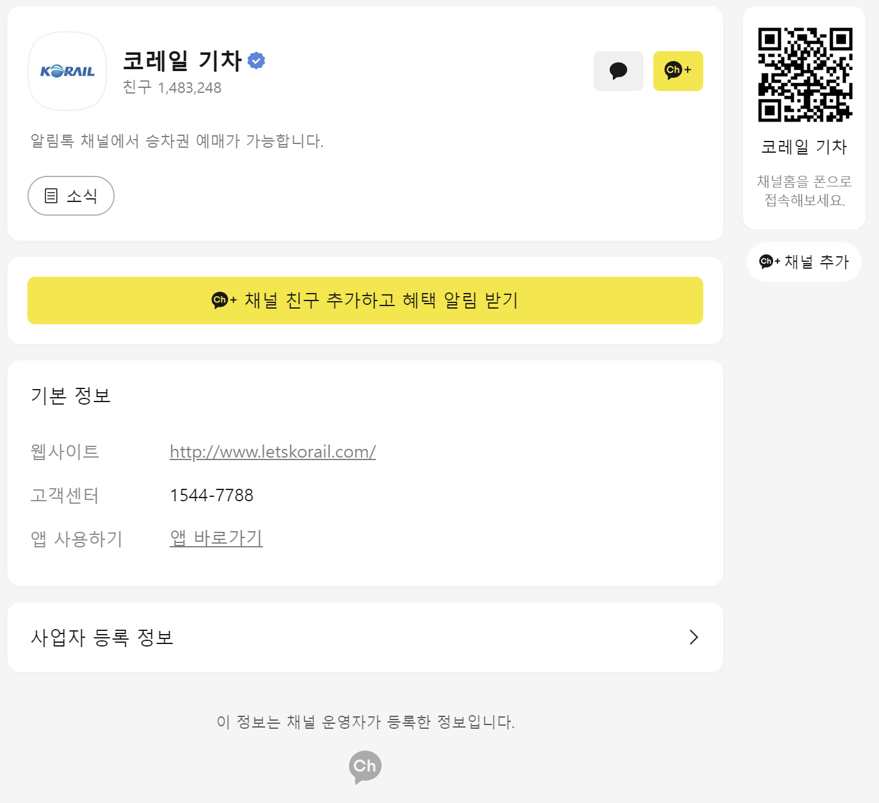879x803 pixels.
Task: Click the 채널 추가 sidebar button
Action: [804, 262]
